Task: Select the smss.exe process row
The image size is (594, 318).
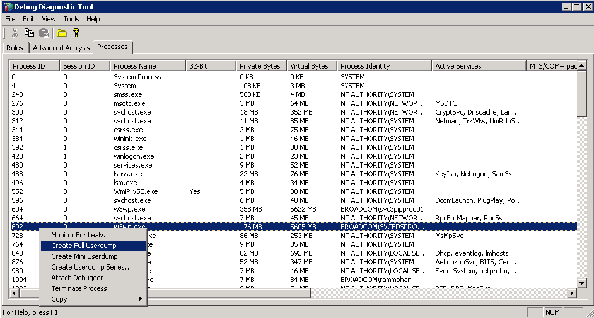Action: (293, 94)
